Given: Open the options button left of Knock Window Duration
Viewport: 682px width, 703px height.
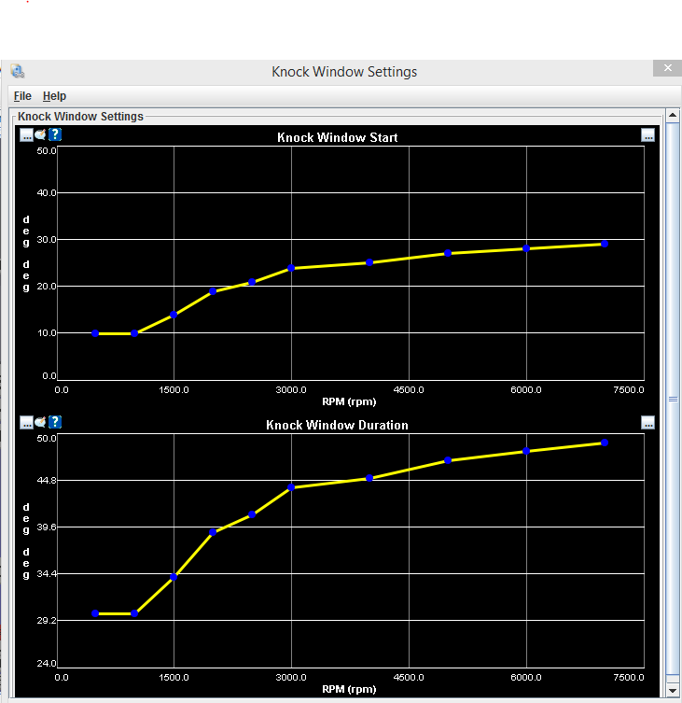Looking at the screenshot, I should tap(26, 422).
